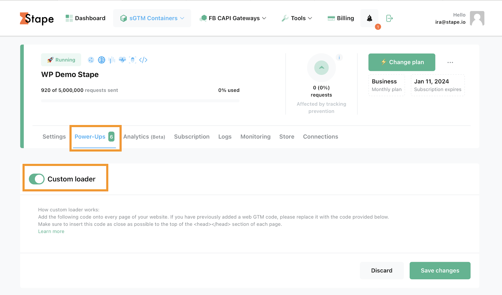The image size is (502, 295).
Task: Click the cookie icon next to Running status
Action: click(91, 60)
